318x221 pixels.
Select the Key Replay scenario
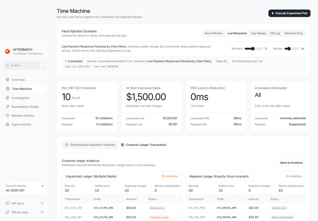(258, 33)
